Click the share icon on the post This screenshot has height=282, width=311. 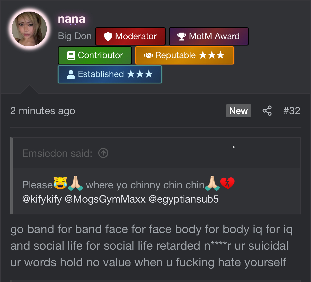coord(267,111)
